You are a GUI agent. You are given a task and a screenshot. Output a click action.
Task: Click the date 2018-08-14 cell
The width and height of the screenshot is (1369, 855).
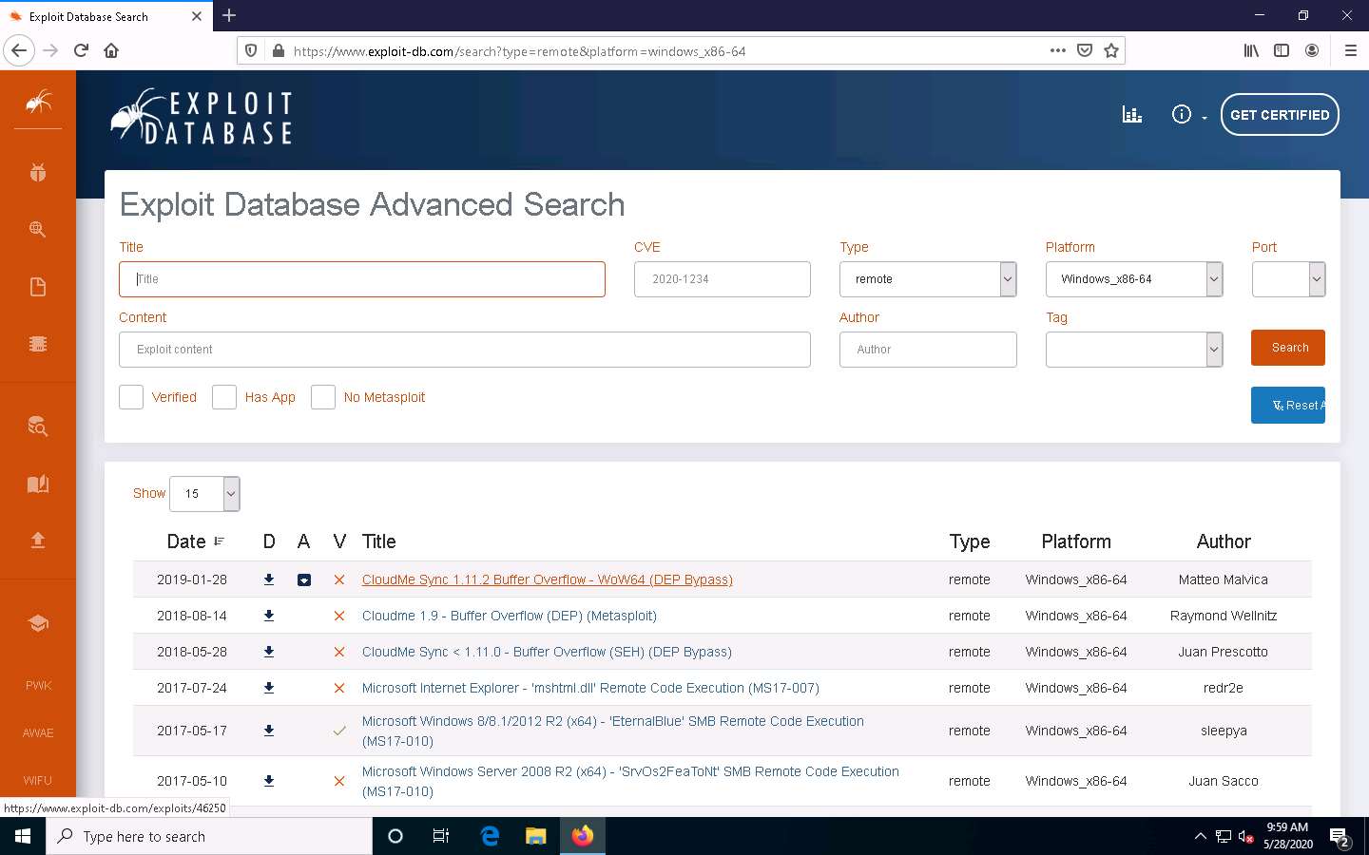192,616
